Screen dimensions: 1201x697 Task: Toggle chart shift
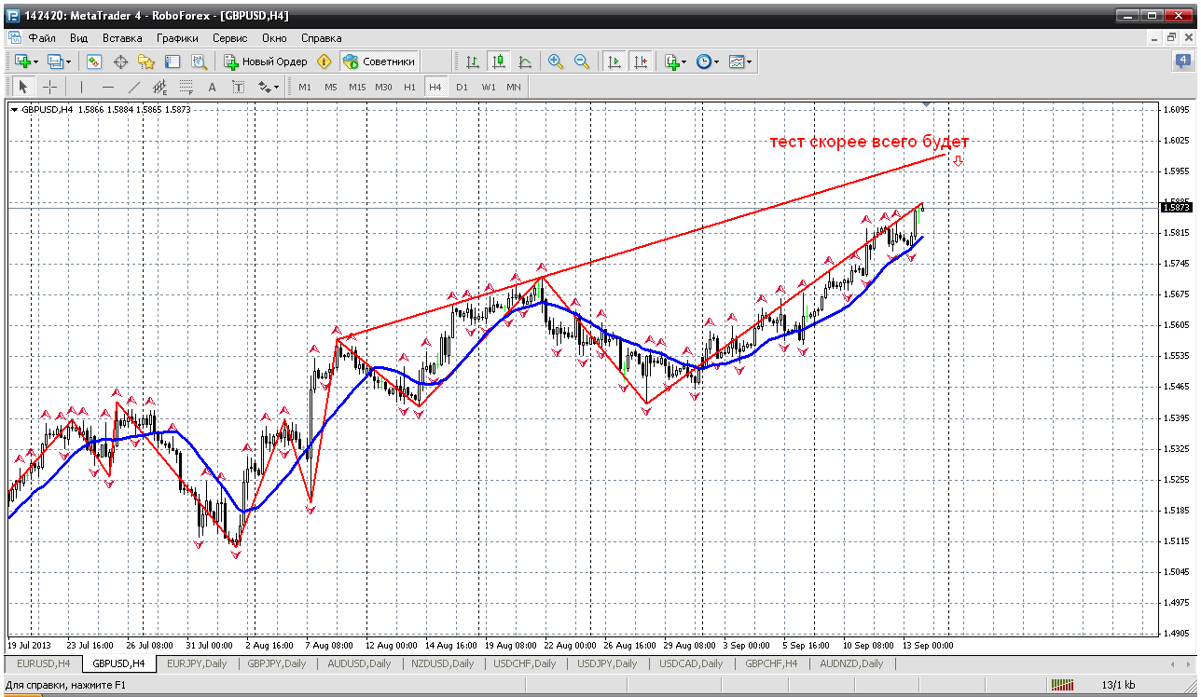pyautogui.click(x=640, y=61)
